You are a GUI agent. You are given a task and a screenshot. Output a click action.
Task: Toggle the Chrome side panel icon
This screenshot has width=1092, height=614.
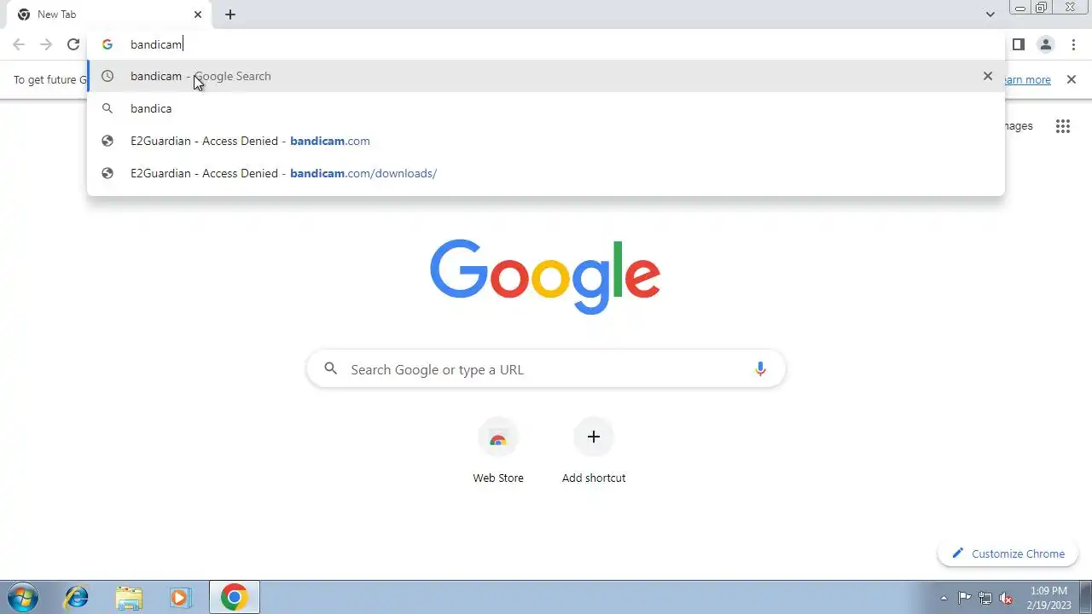coord(1019,44)
